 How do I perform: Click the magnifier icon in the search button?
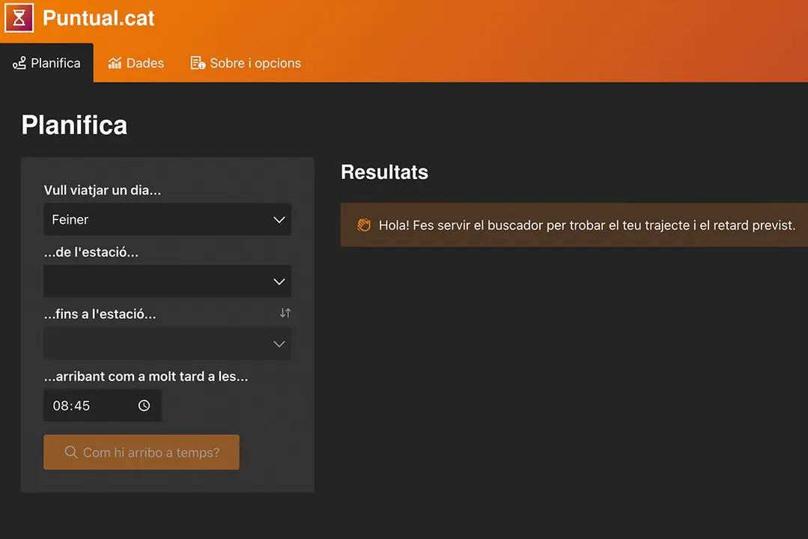point(71,452)
